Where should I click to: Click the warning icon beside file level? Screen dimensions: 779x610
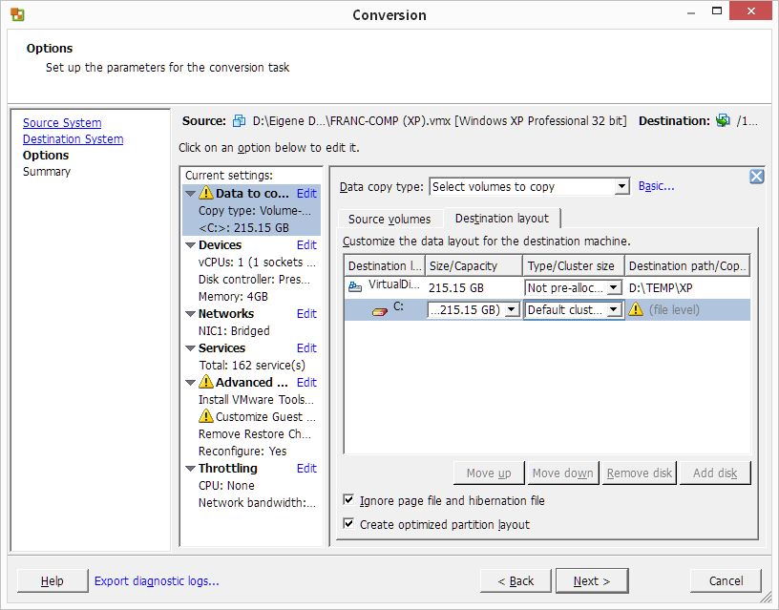pyautogui.click(x=636, y=310)
